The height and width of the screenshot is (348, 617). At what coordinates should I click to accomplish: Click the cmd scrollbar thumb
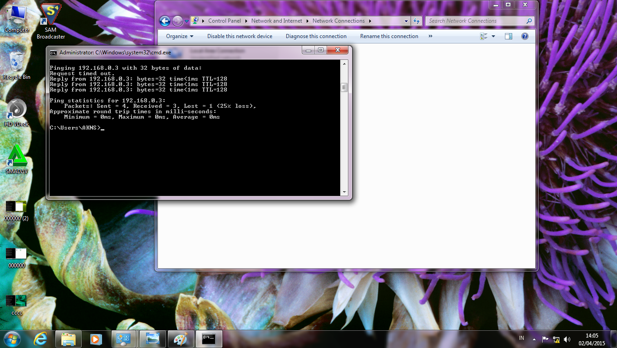click(x=344, y=87)
